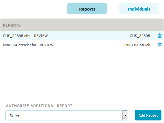Click the INV035CatPick report code
Screen dimensions: 164x123
pyautogui.click(x=137, y=45)
